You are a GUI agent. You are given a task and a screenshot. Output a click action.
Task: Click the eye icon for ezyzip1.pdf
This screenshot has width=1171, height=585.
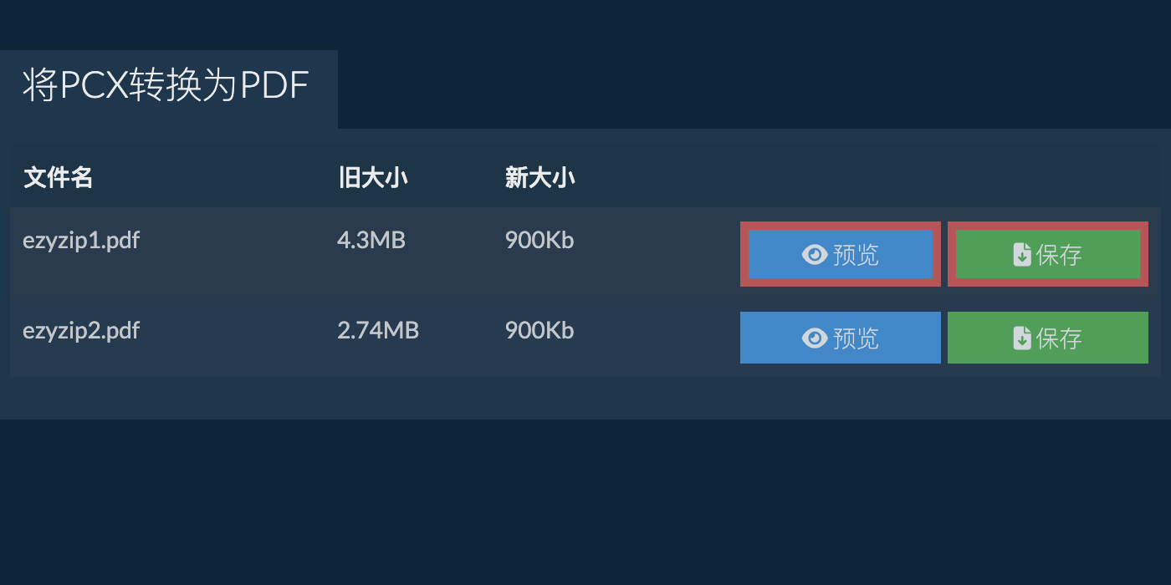814,255
